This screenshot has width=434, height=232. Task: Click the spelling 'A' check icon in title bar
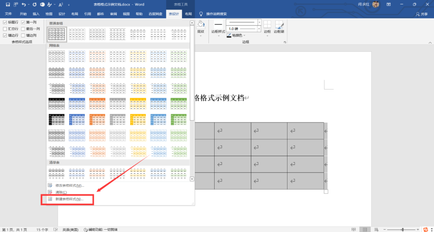coord(49,4)
